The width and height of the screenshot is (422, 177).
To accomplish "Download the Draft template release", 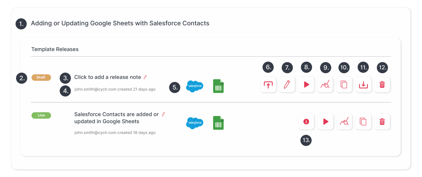I will point(363,85).
